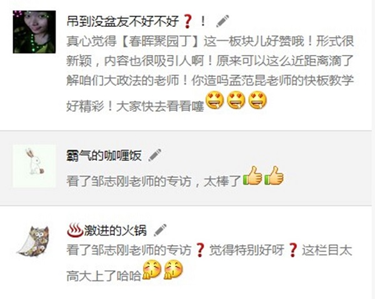This screenshot has height=299, width=375.
Task: Open the rabbit avatar of 霸气的咖喱饭
Action: [x=34, y=166]
